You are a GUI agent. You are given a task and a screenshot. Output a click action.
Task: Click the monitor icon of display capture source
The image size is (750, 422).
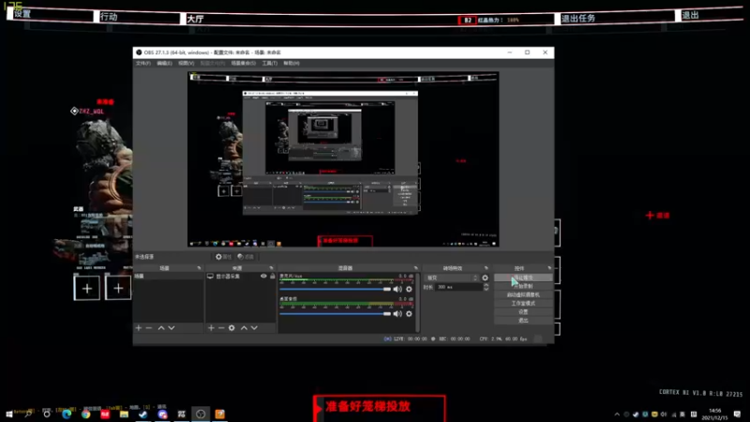point(210,276)
